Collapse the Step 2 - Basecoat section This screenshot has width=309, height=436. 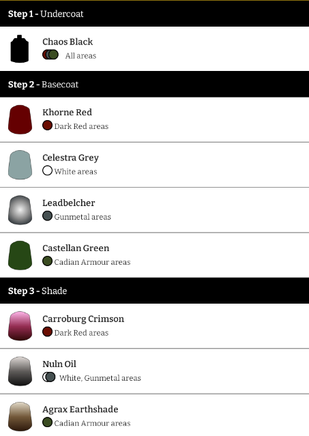tap(154, 84)
